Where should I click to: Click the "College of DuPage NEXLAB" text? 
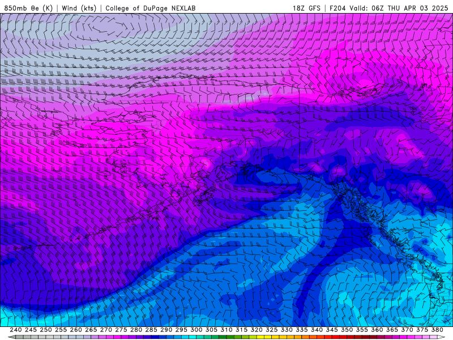coord(151,8)
